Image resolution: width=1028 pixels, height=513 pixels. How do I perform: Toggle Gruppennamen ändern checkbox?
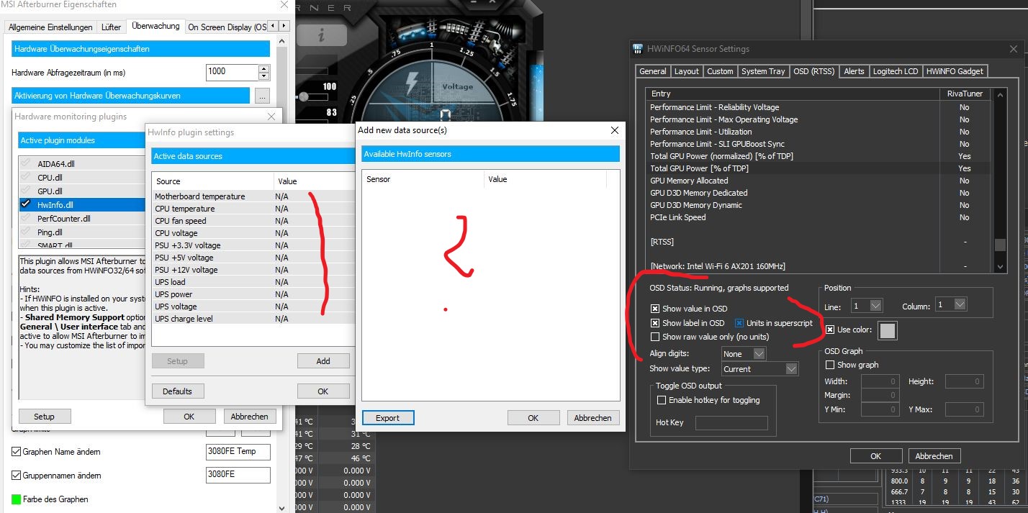click(17, 476)
